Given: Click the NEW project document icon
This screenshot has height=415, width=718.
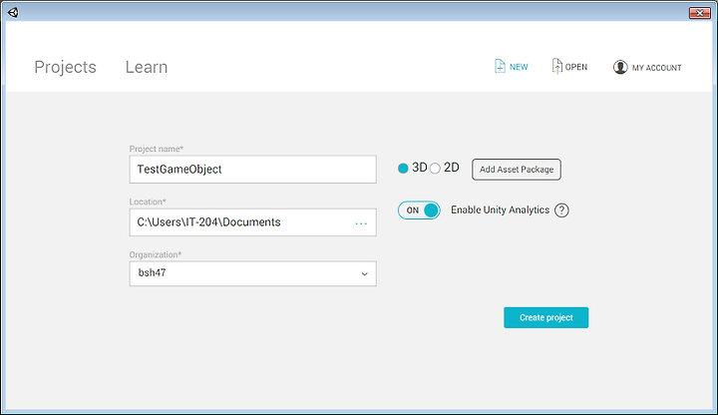Looking at the screenshot, I should point(500,67).
